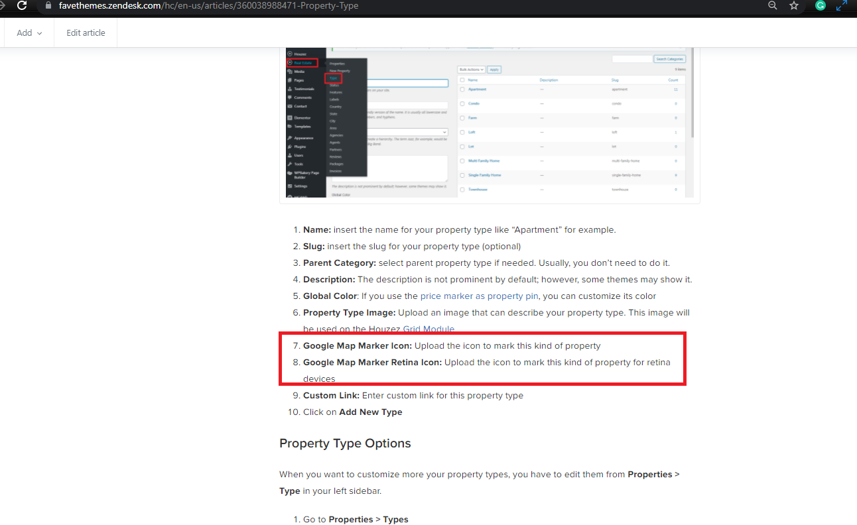
Task: Open the green Grammarly extension icon
Action: click(821, 5)
